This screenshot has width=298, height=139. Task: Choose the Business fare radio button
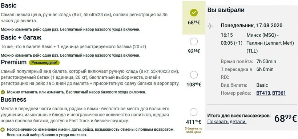[193, 112]
